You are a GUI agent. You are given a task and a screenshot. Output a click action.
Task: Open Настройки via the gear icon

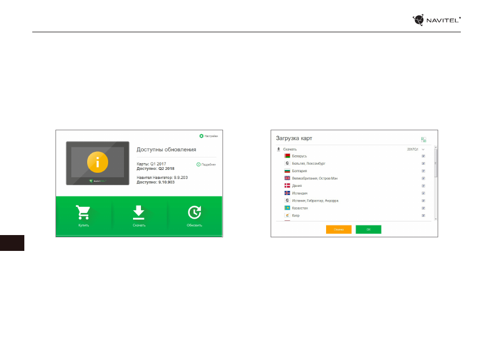pos(201,136)
